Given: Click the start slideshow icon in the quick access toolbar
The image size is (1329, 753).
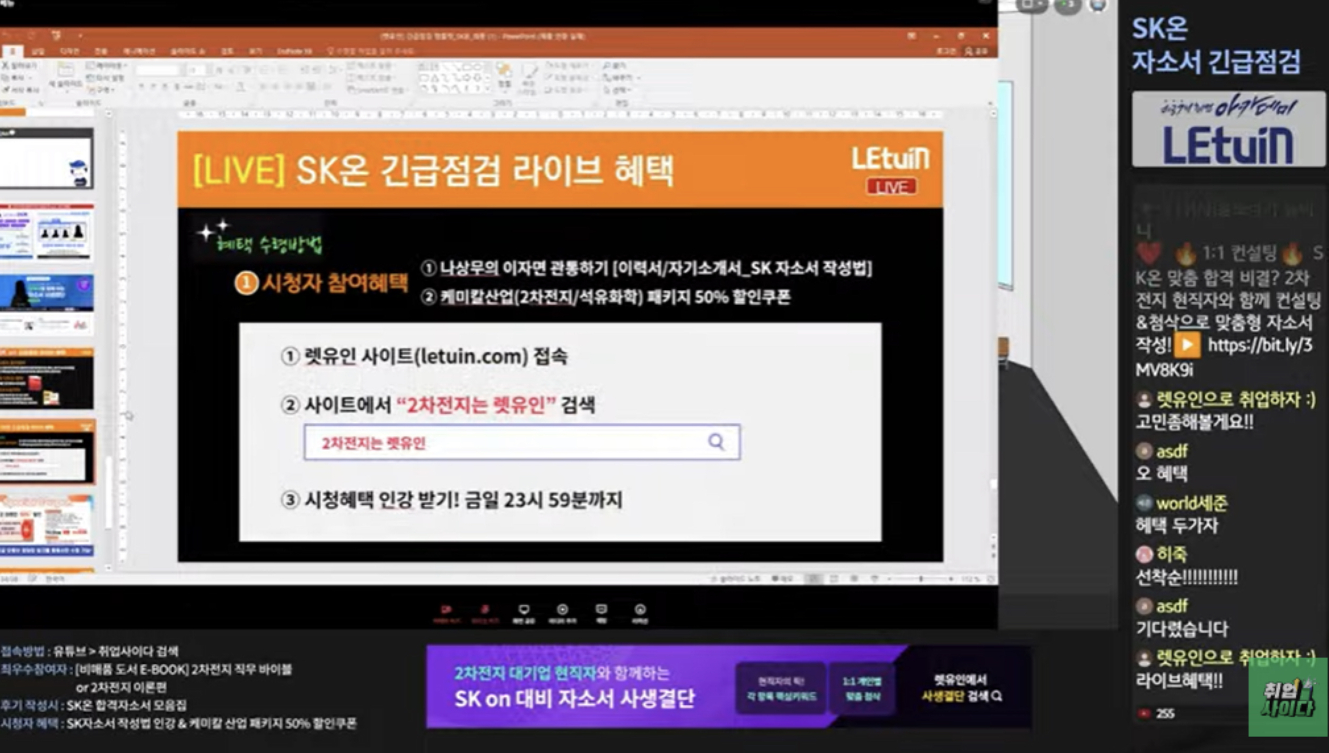Looking at the screenshot, I should pyautogui.click(x=56, y=36).
